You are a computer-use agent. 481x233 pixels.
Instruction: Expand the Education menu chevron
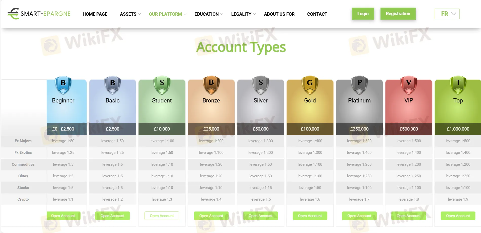pyautogui.click(x=222, y=14)
